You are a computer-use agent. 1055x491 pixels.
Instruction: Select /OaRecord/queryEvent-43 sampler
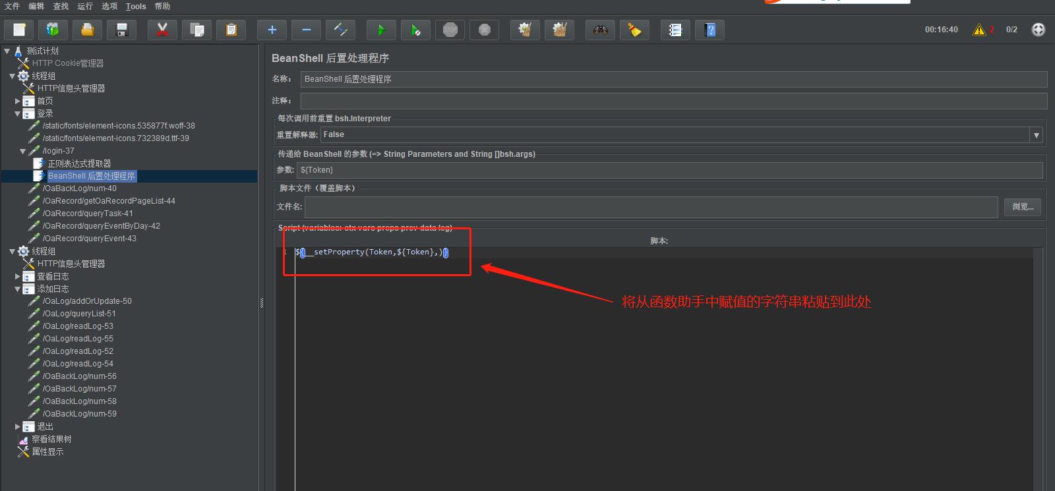(89, 239)
